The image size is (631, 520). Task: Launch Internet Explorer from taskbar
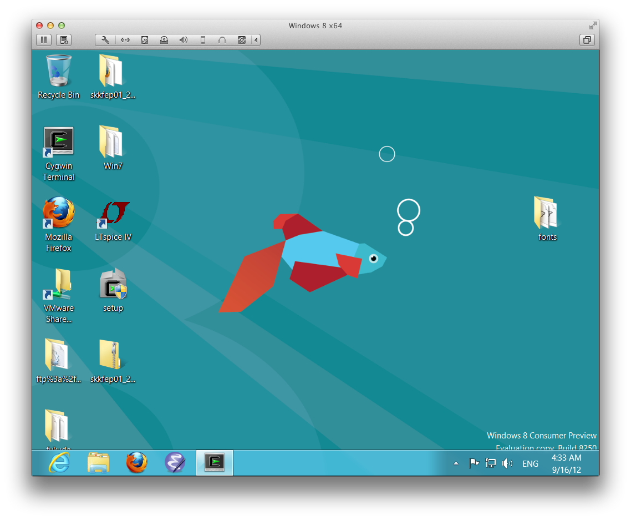59,463
